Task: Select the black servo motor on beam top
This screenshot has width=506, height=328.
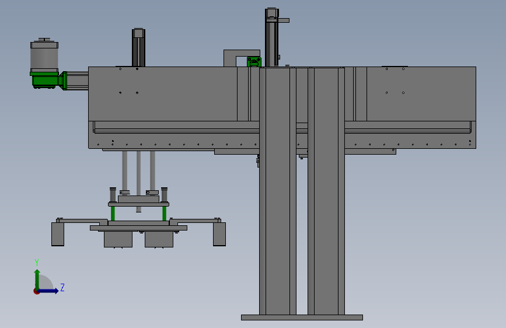Action: (138, 47)
